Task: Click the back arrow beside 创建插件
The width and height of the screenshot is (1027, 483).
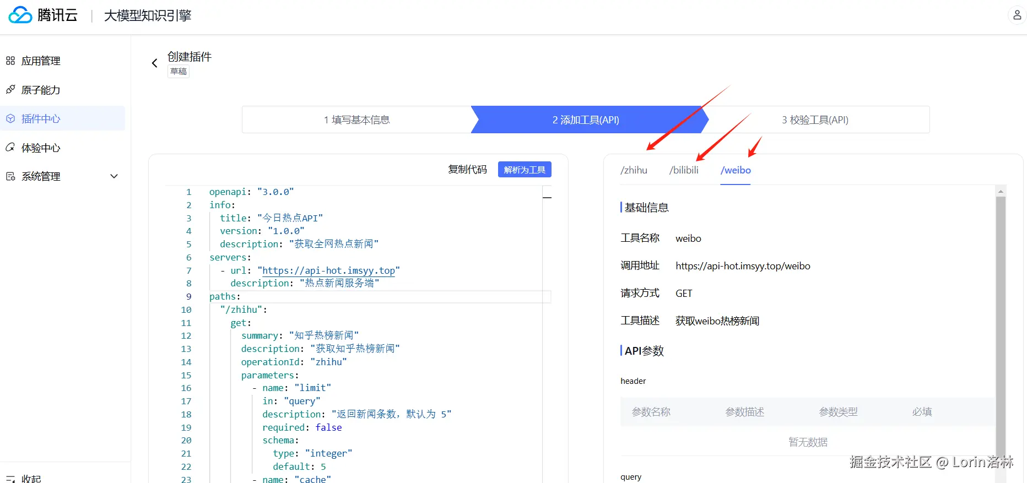Action: (x=155, y=63)
